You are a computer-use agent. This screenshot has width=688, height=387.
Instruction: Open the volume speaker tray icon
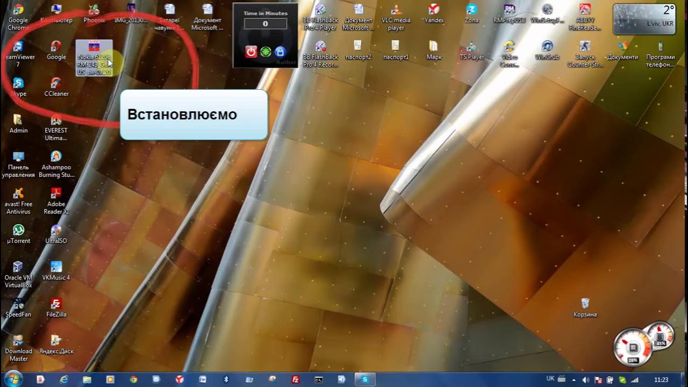point(586,379)
